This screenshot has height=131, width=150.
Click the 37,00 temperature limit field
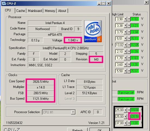pyautogui.click(x=120, y=123)
